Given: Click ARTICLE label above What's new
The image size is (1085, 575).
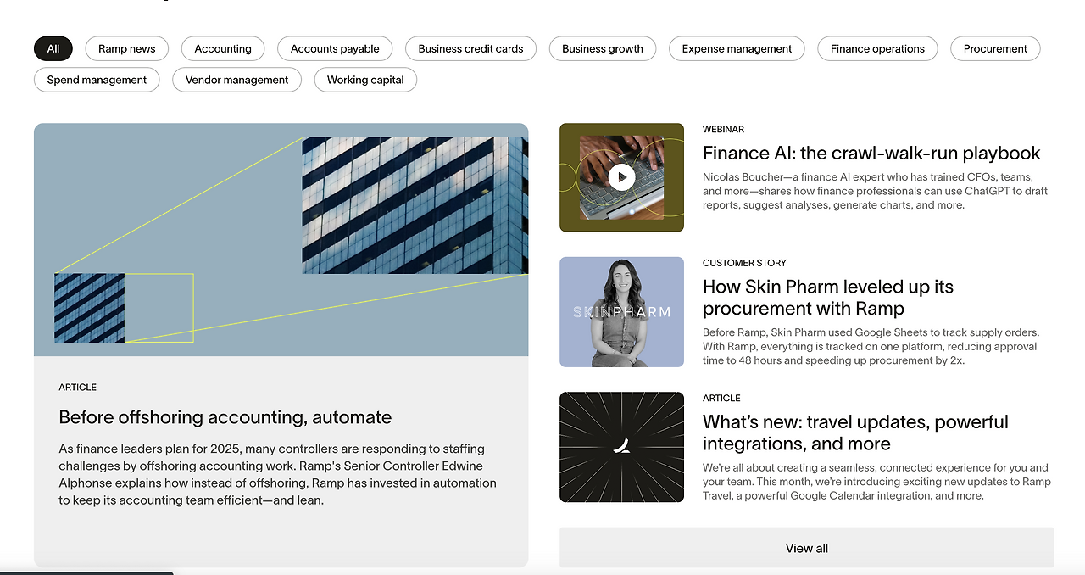Looking at the screenshot, I should click(x=721, y=398).
